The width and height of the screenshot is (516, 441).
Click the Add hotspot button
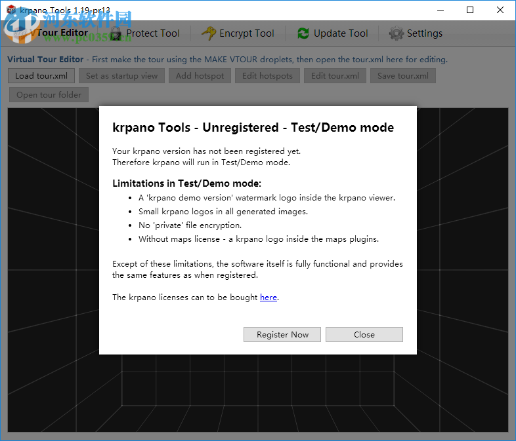coord(200,76)
